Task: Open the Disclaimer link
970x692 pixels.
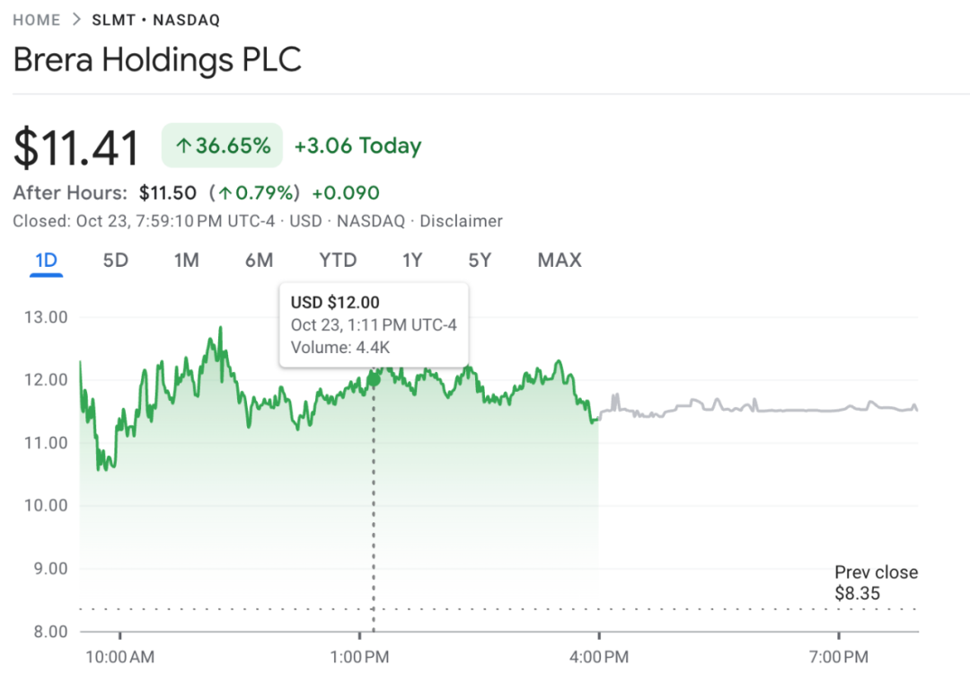Action: pos(461,221)
